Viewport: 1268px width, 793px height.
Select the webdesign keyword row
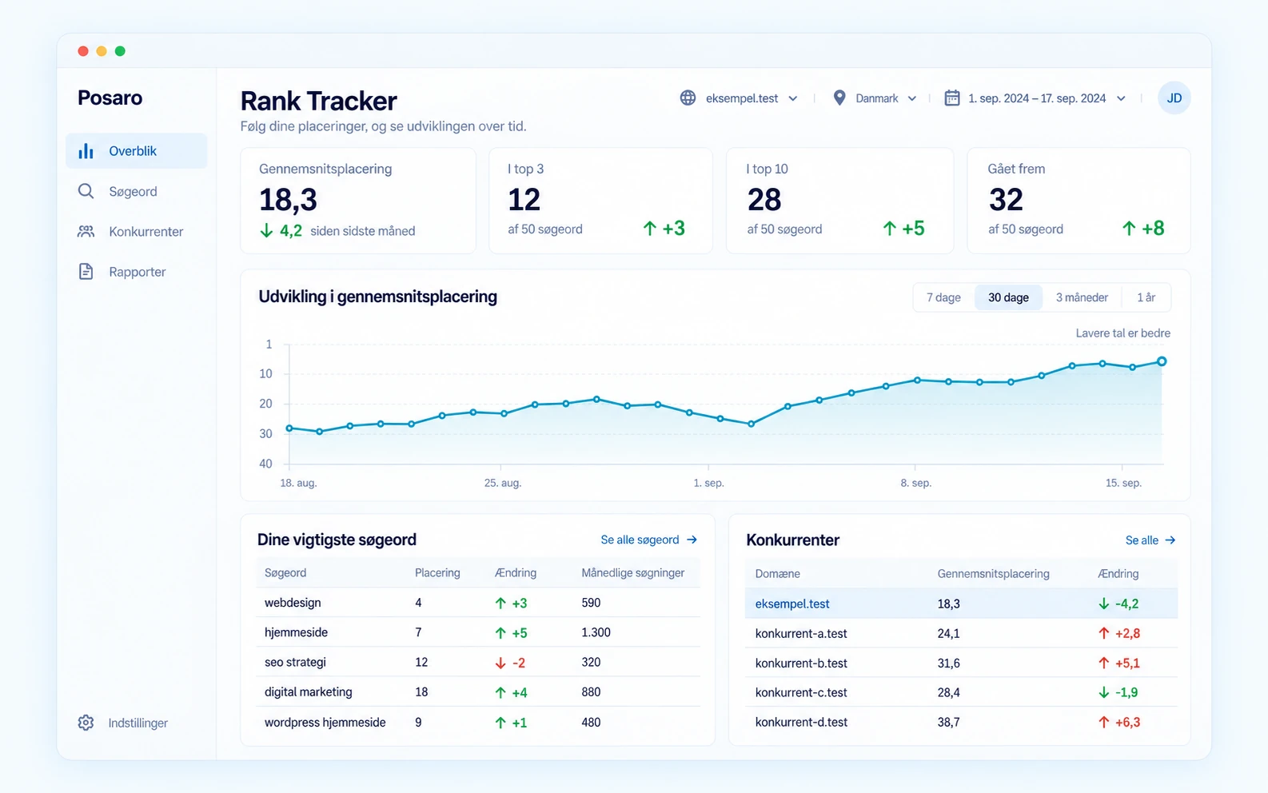[x=477, y=603]
